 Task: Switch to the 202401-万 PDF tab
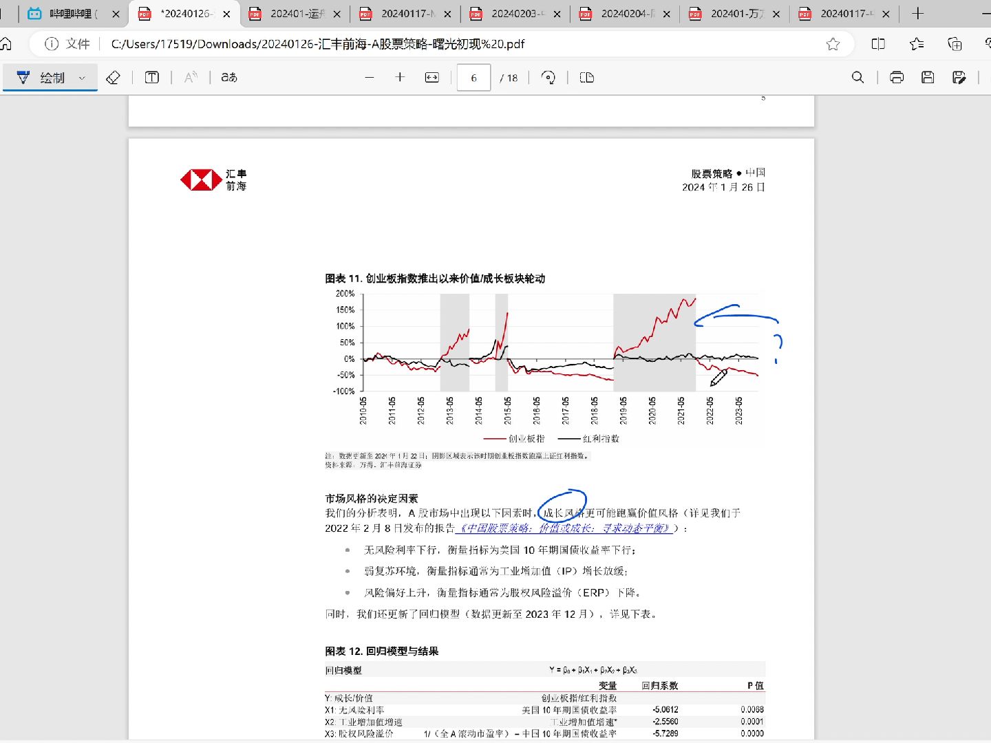tap(736, 14)
